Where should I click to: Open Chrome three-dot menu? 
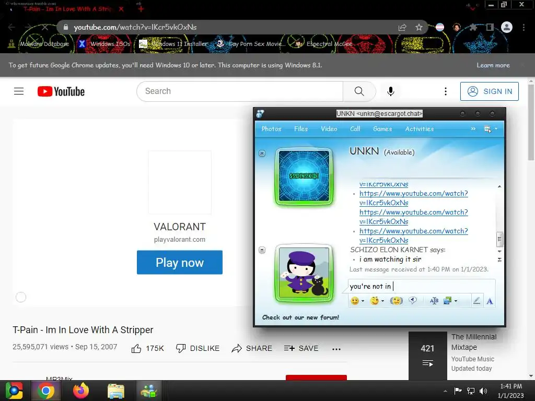[x=524, y=27]
